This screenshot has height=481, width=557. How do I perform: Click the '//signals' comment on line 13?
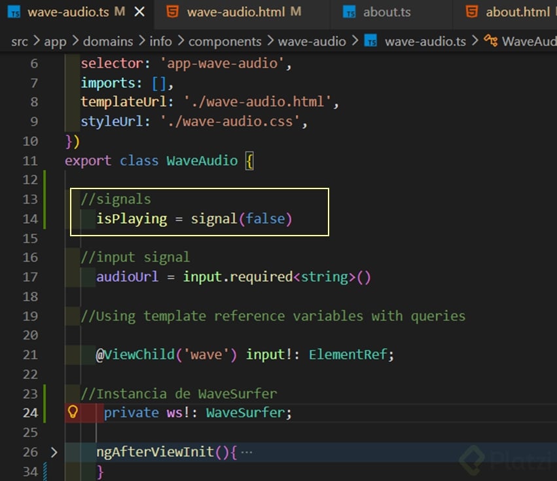[116, 200]
